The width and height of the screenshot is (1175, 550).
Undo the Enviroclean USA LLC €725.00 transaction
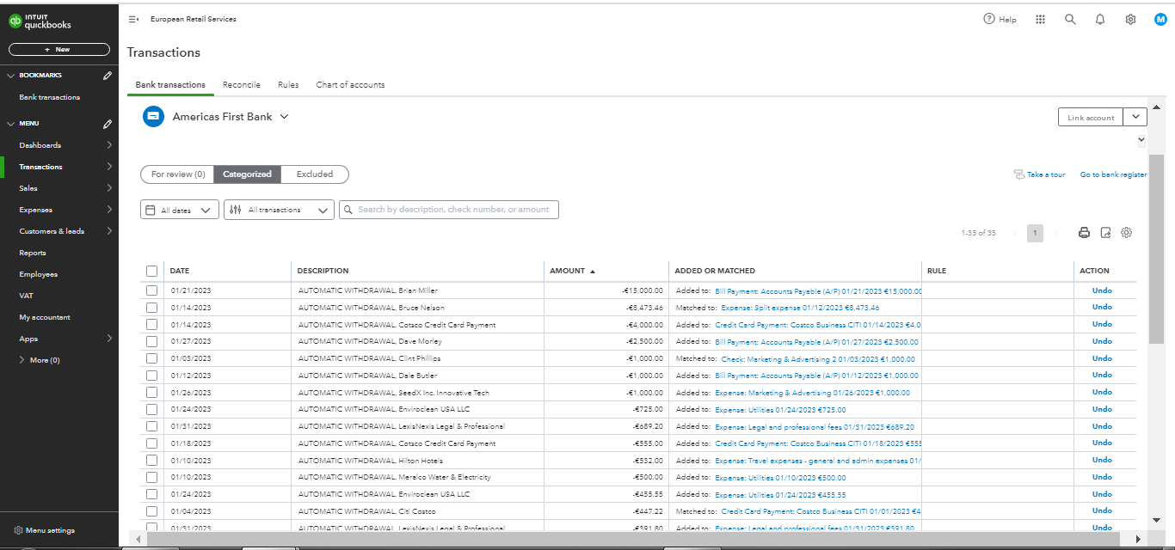tap(1102, 409)
